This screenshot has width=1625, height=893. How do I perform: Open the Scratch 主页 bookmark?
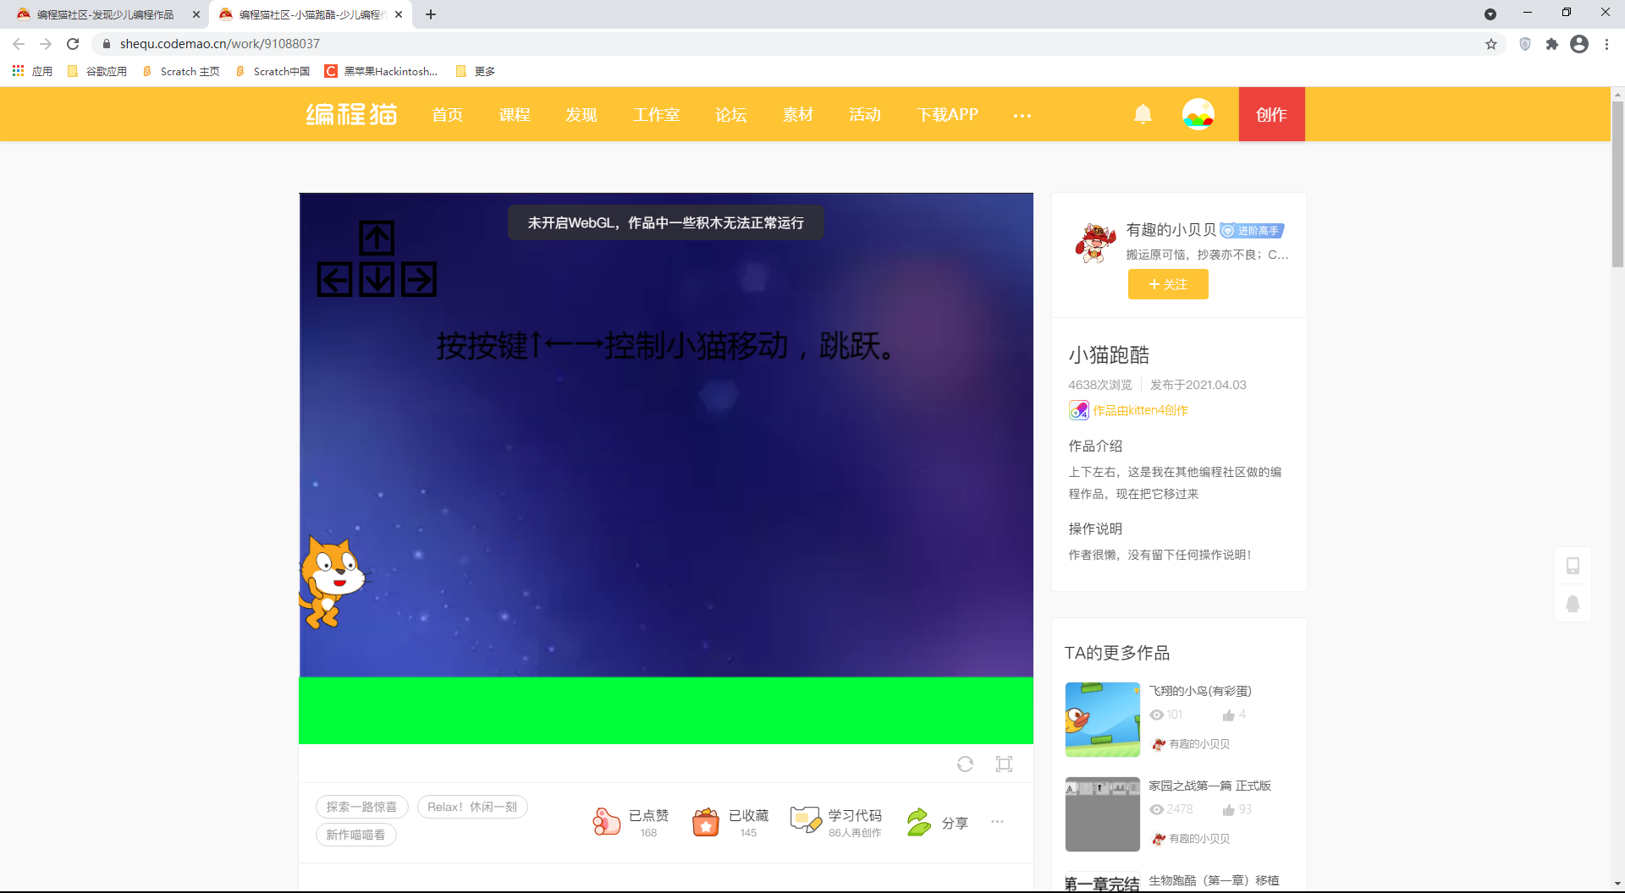[181, 71]
